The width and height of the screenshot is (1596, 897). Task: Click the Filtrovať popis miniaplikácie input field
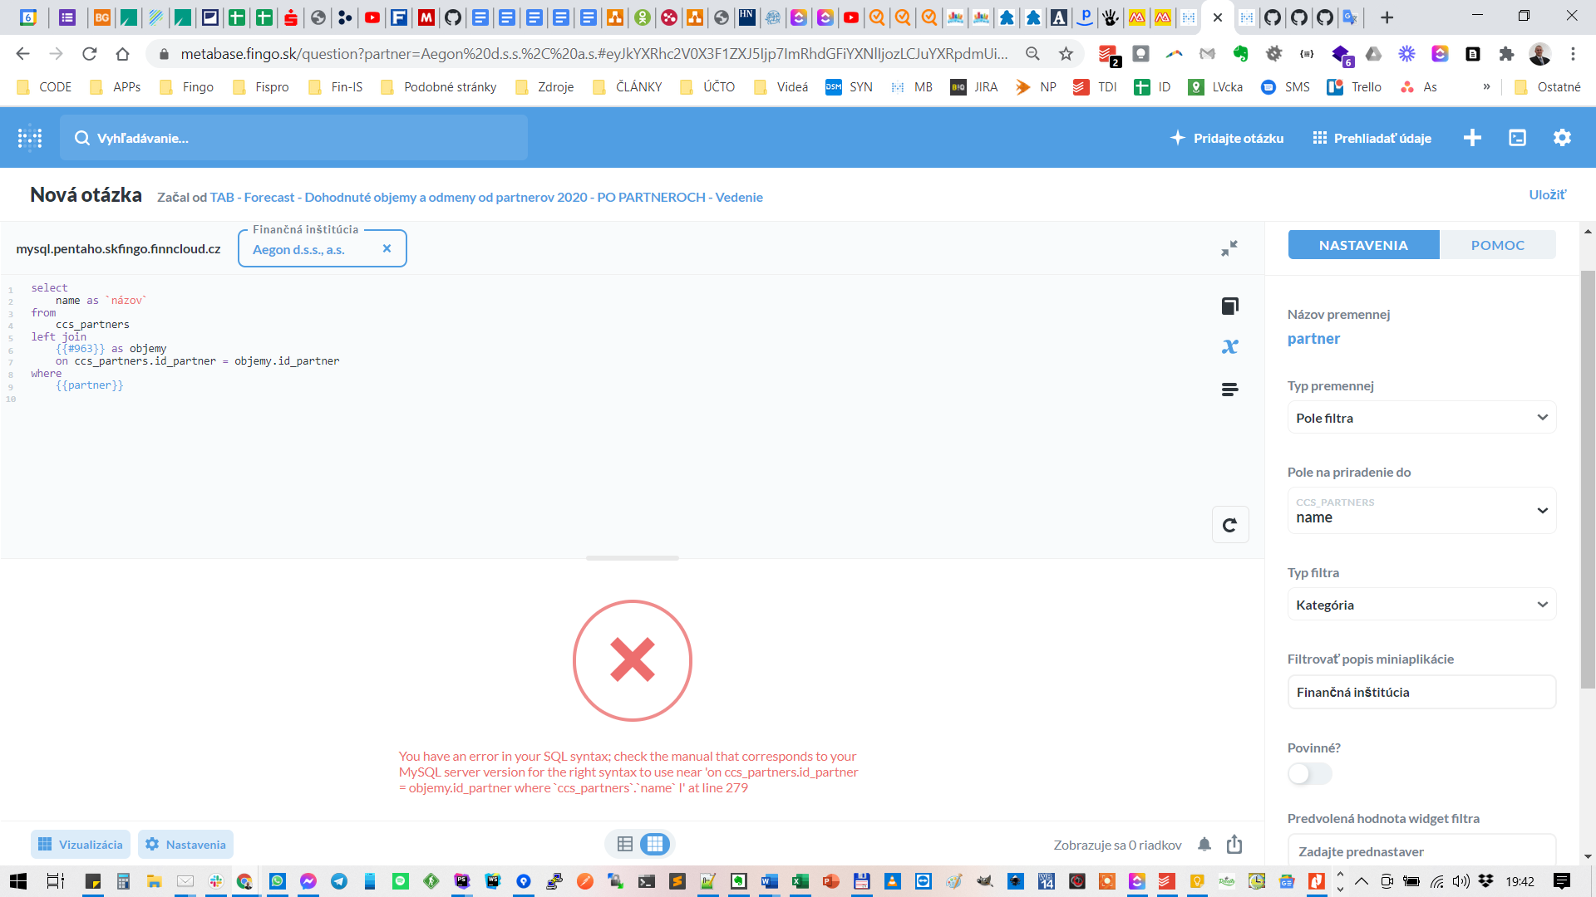click(1421, 692)
